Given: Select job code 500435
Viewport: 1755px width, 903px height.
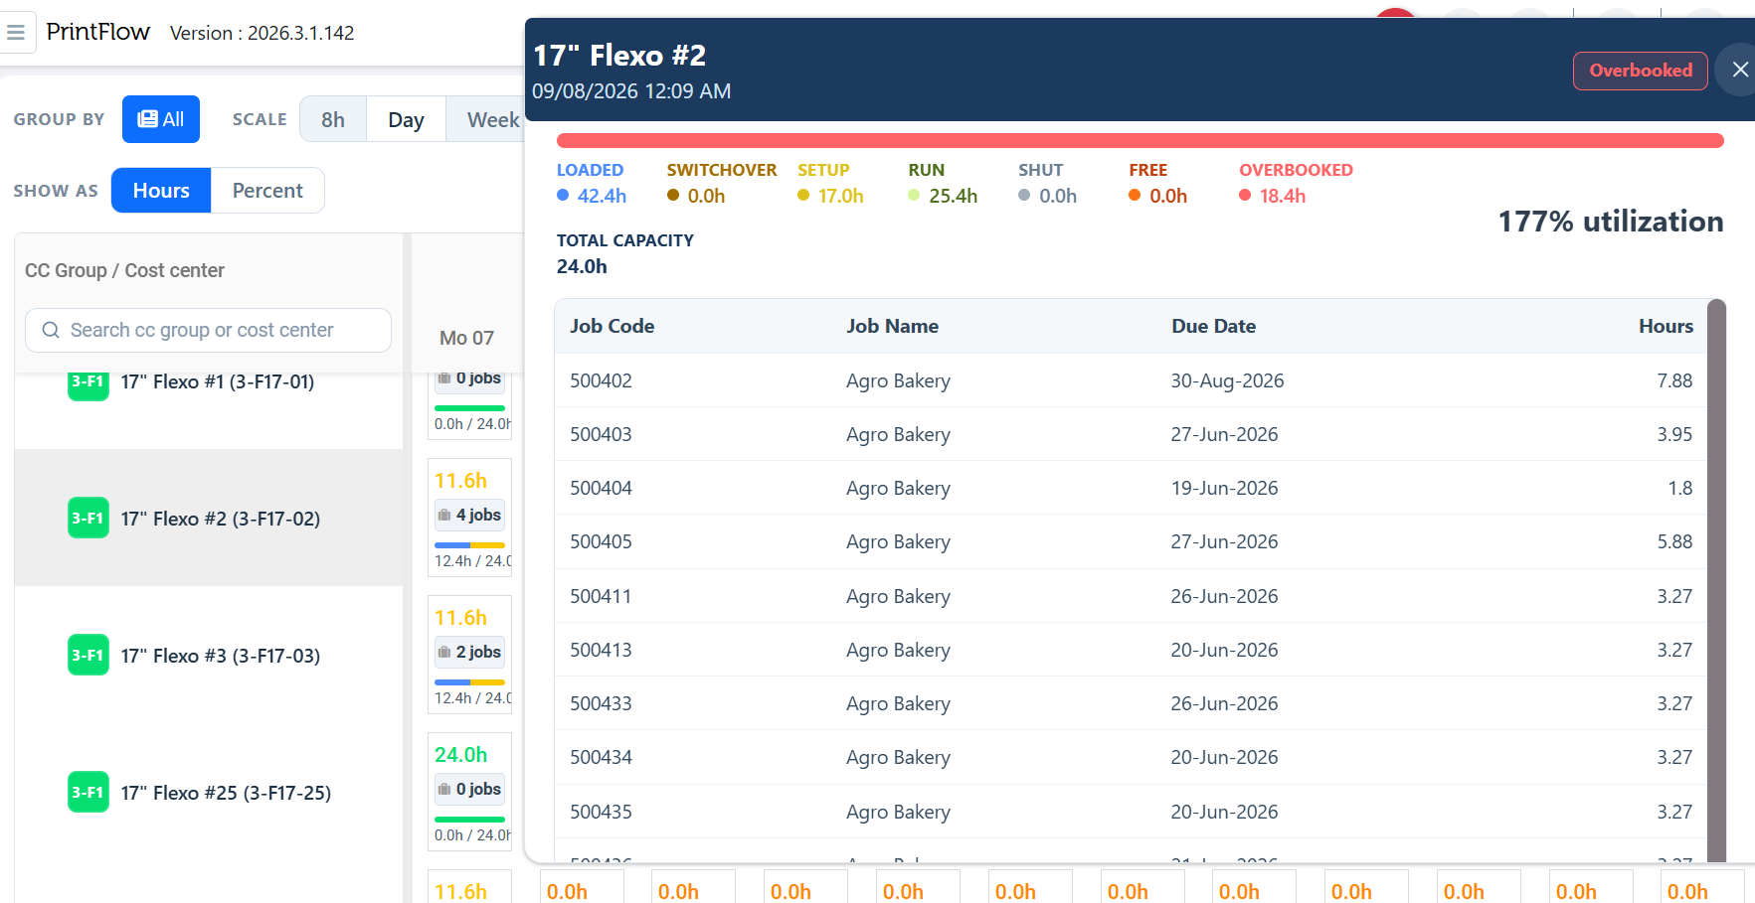Looking at the screenshot, I should coord(601,812).
